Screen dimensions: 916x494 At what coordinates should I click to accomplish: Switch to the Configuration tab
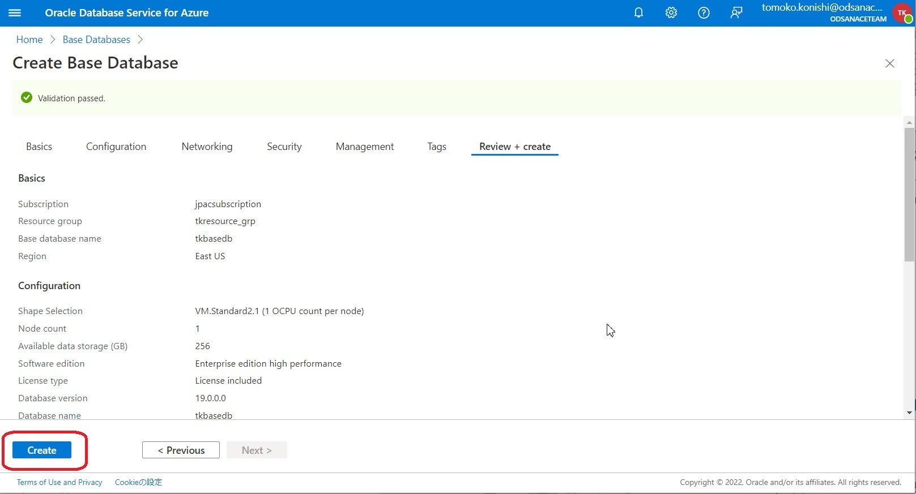coord(116,147)
